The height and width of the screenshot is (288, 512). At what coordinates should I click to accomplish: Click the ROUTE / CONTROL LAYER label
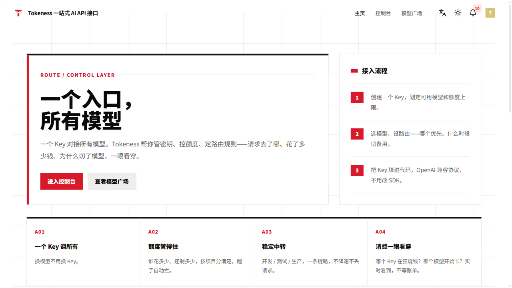(78, 75)
